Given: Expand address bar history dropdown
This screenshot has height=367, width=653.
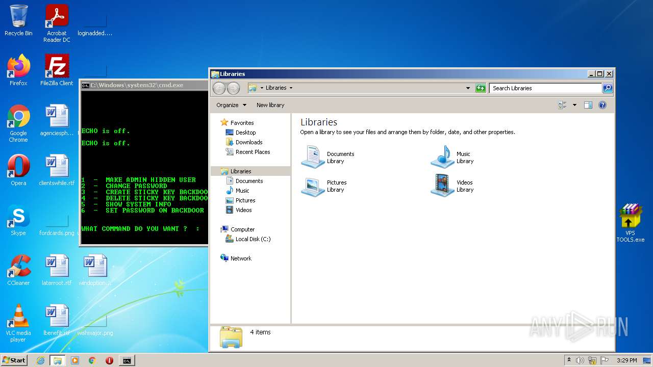Looking at the screenshot, I should (x=468, y=88).
